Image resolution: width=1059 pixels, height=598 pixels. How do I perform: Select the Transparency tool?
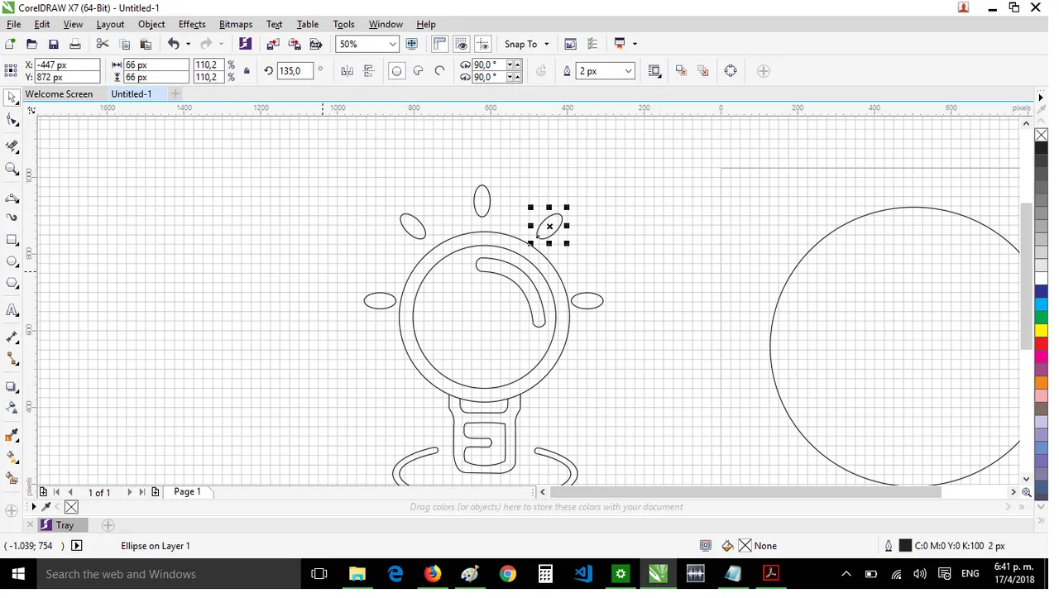pyautogui.click(x=12, y=408)
